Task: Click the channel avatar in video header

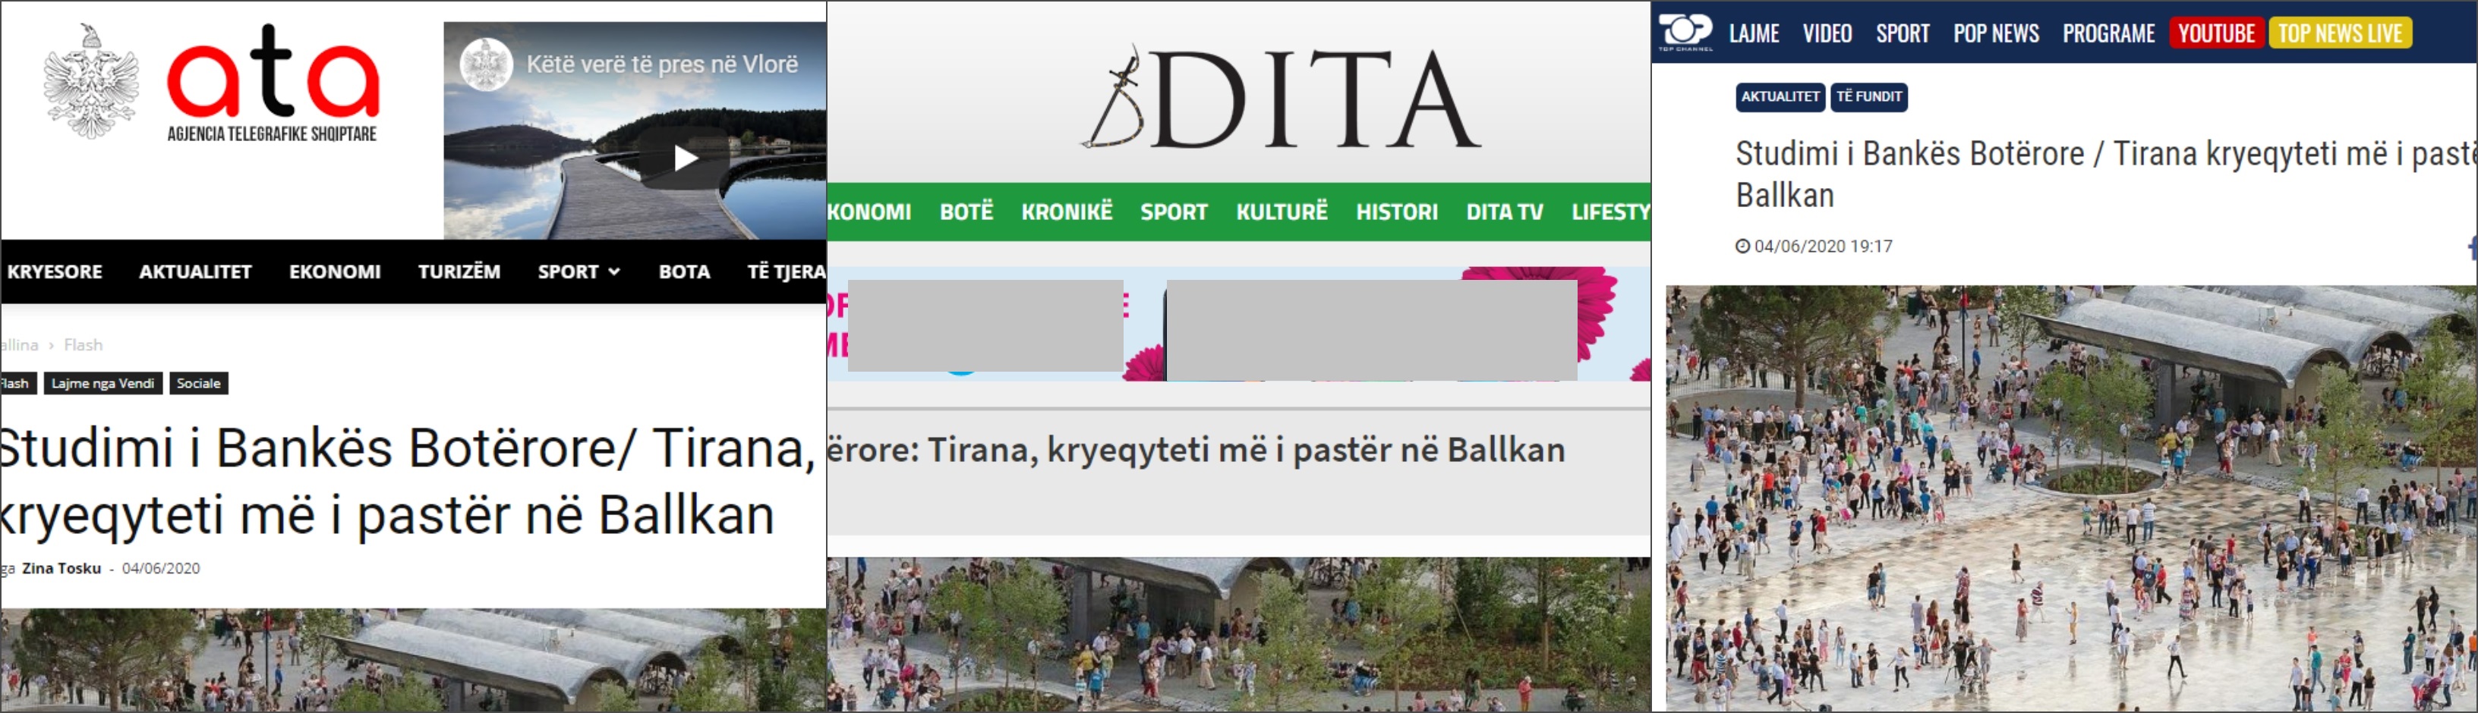Action: point(486,64)
